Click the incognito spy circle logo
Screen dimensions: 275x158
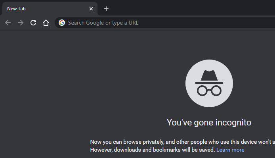tap(209, 83)
